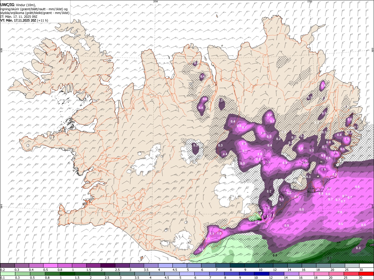
Task: Pick the bright magenta 0.5 swatch in top legend row
Action: (50, 265)
